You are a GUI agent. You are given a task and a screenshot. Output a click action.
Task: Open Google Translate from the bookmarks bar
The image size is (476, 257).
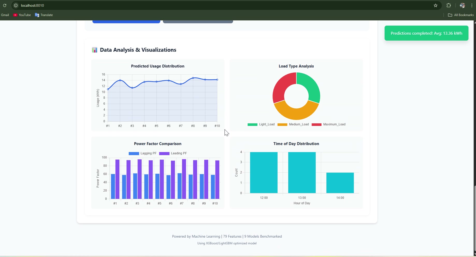pyautogui.click(x=44, y=15)
